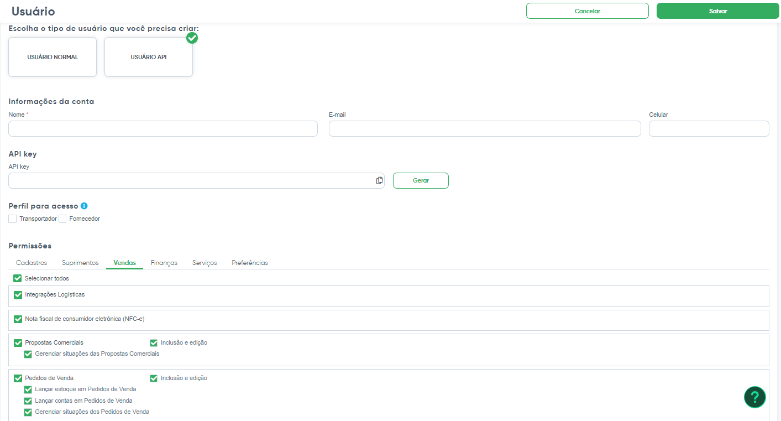Choose the USUÁRIO API user type
Image resolution: width=781 pixels, height=421 pixels.
pyautogui.click(x=149, y=57)
